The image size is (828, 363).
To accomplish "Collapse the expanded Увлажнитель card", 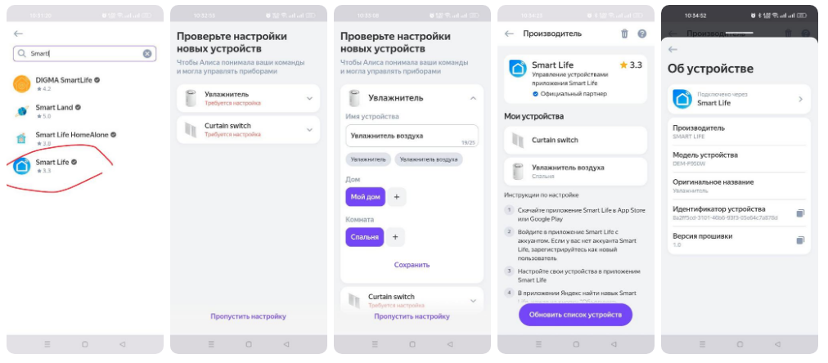I will coord(473,98).
